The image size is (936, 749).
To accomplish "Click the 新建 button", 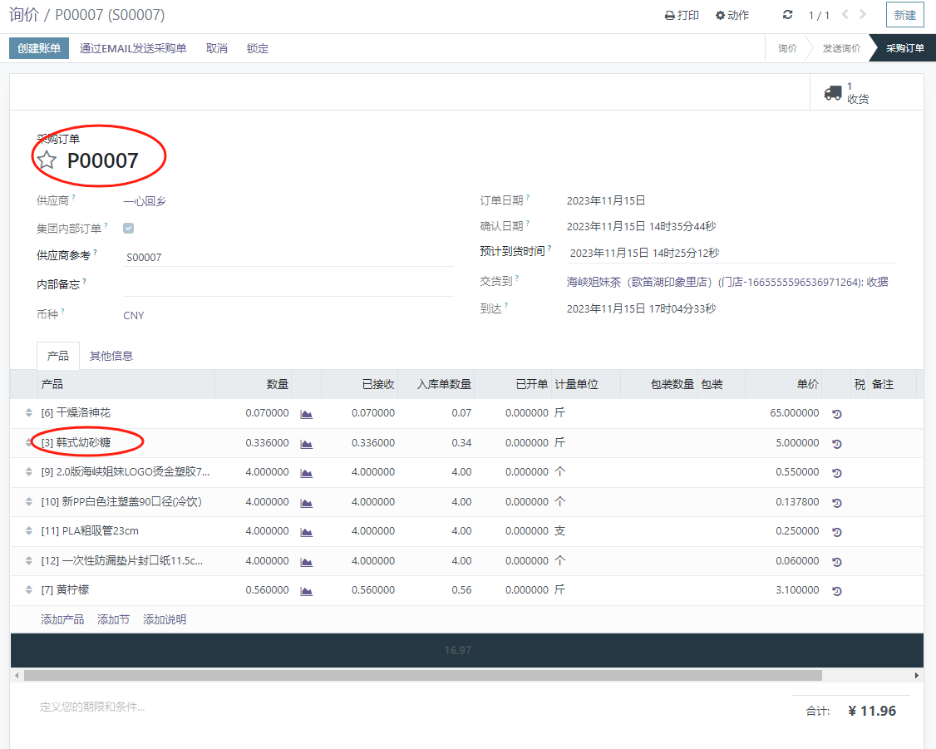I will tap(904, 15).
